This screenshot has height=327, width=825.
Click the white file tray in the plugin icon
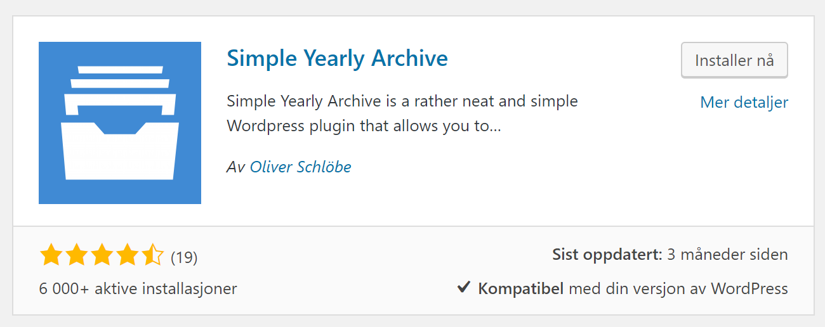tap(120, 151)
